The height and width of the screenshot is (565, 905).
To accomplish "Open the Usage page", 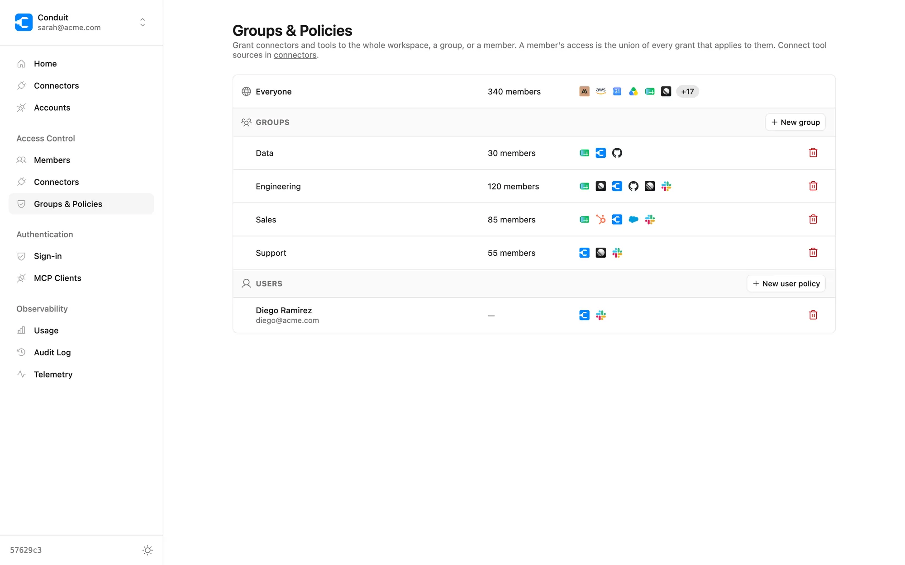I will tap(81, 330).
